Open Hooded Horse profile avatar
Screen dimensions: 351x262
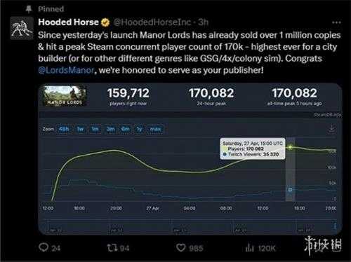tap(22, 28)
